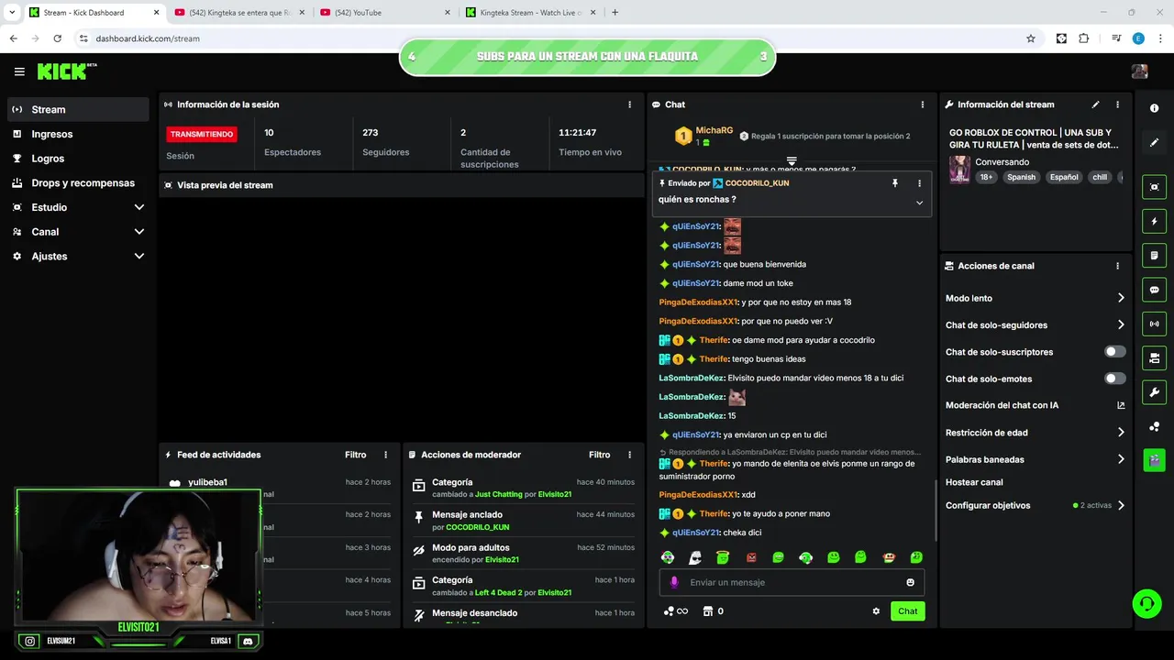Open pinned message three-dot options
The image size is (1174, 660).
[x=919, y=183]
